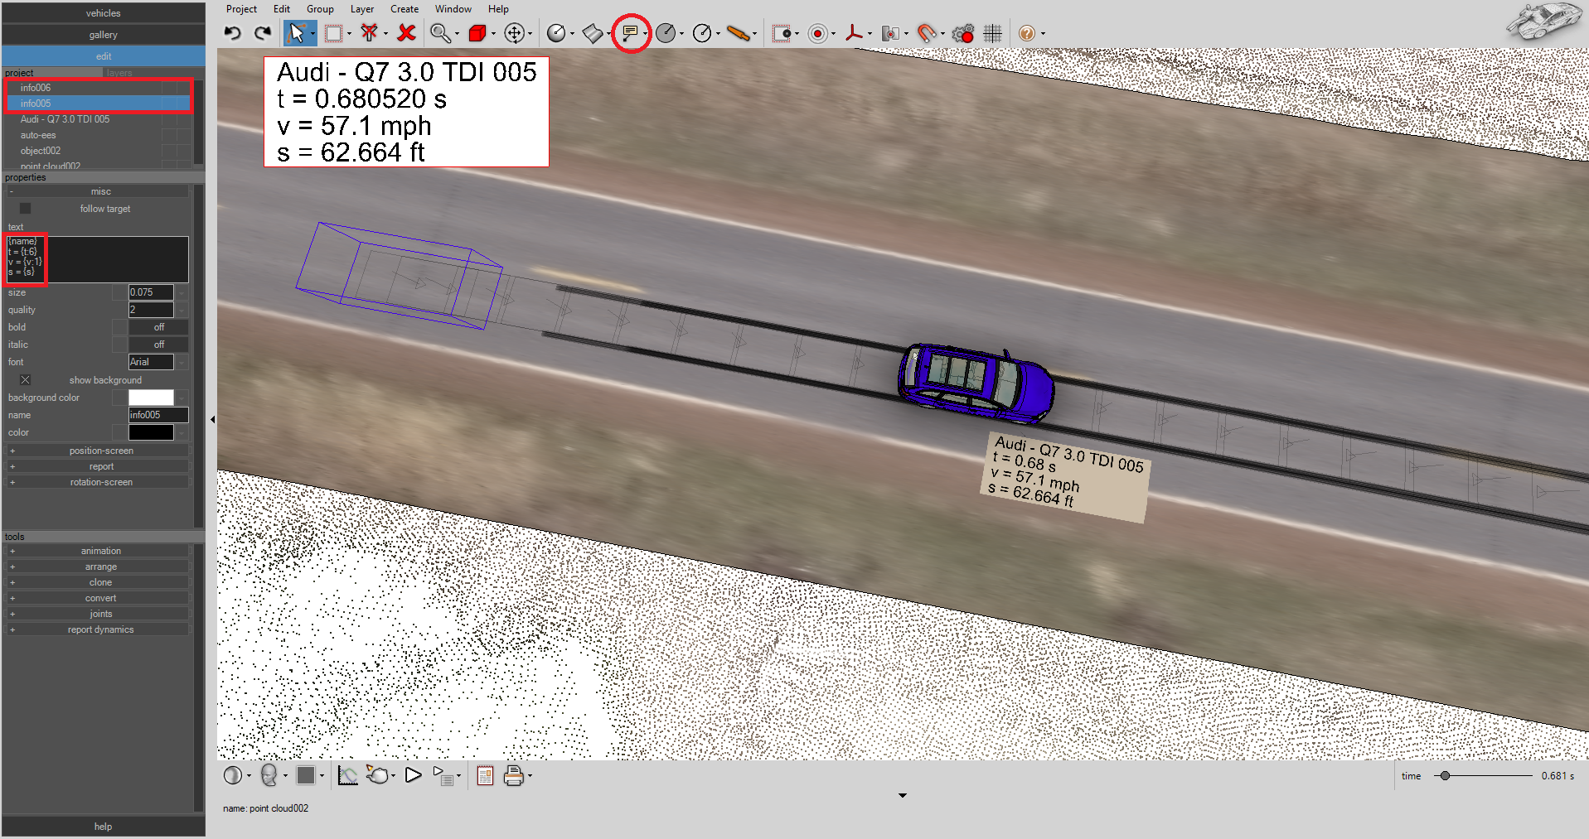Viewport: 1589px width, 839px height.
Task: Toggle the grid icon in toolbar
Action: coord(993,33)
